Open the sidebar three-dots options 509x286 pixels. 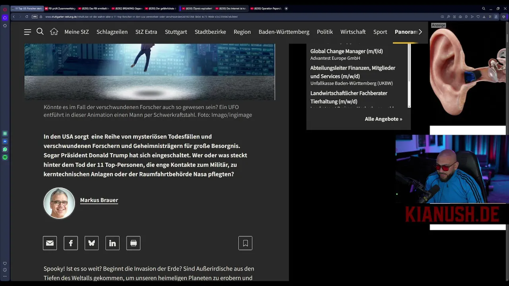pos(5,277)
